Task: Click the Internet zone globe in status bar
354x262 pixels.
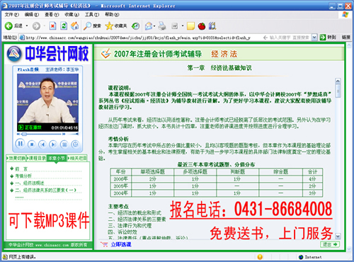Action: [x=301, y=257]
